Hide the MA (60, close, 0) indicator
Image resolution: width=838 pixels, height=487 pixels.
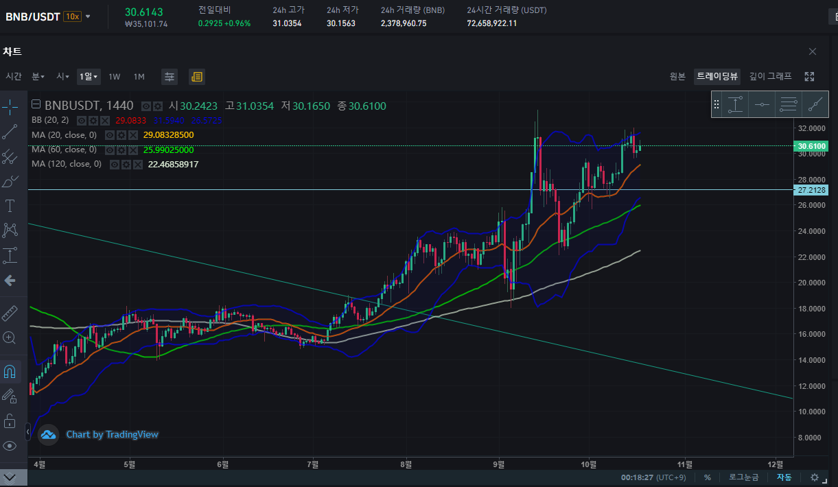110,150
